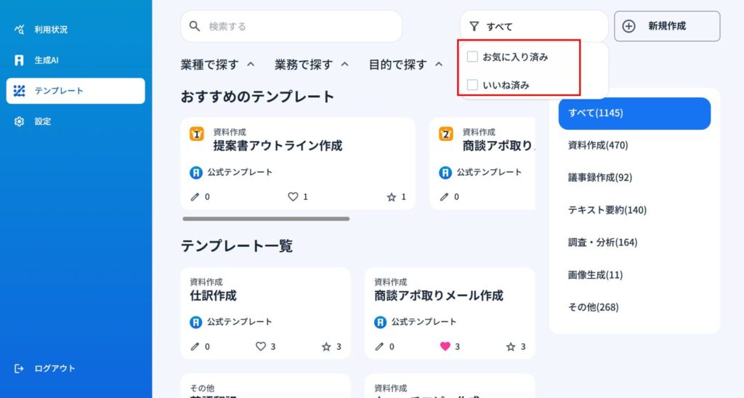Click the 新規作成 button

(x=666, y=26)
